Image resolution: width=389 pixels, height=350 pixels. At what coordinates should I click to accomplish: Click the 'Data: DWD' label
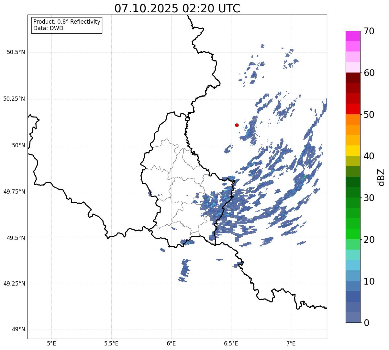[x=48, y=28]
